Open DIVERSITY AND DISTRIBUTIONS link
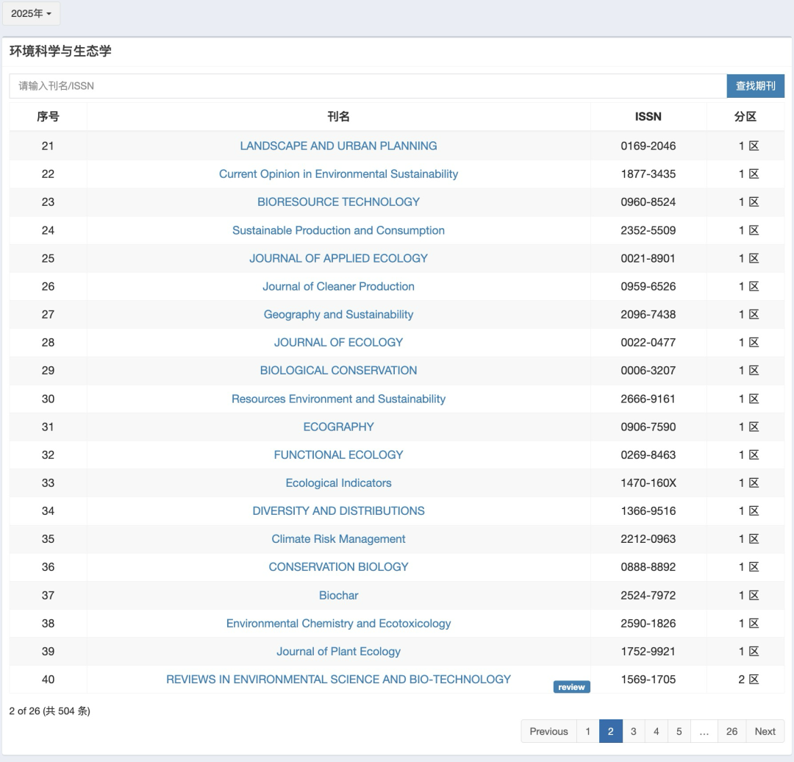Image resolution: width=794 pixels, height=762 pixels. [x=338, y=510]
